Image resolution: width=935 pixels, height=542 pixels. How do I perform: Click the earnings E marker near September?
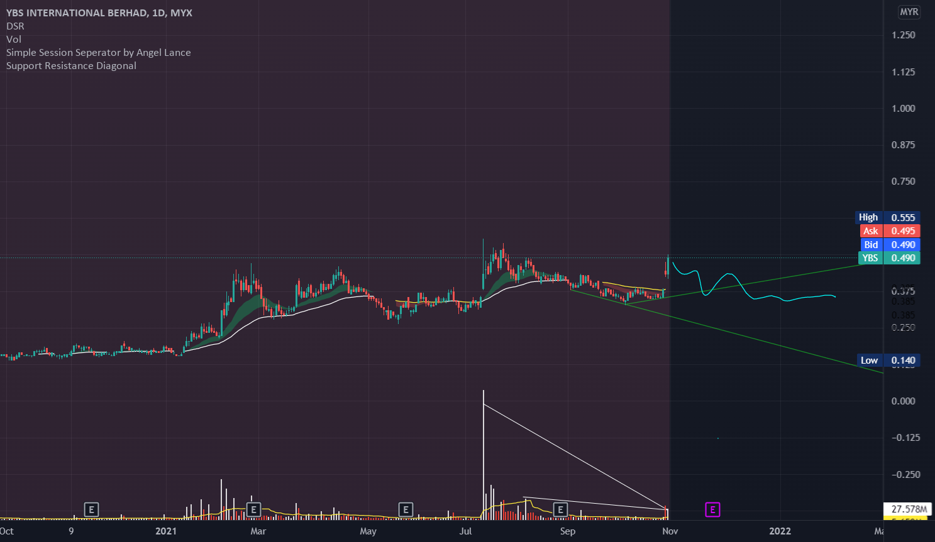pos(560,510)
